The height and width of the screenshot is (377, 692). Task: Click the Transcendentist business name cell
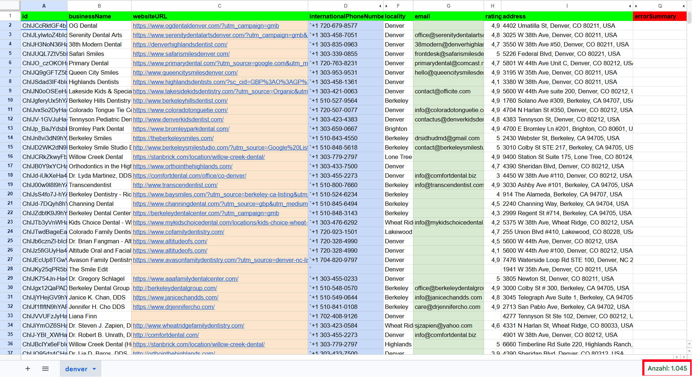tap(99, 185)
